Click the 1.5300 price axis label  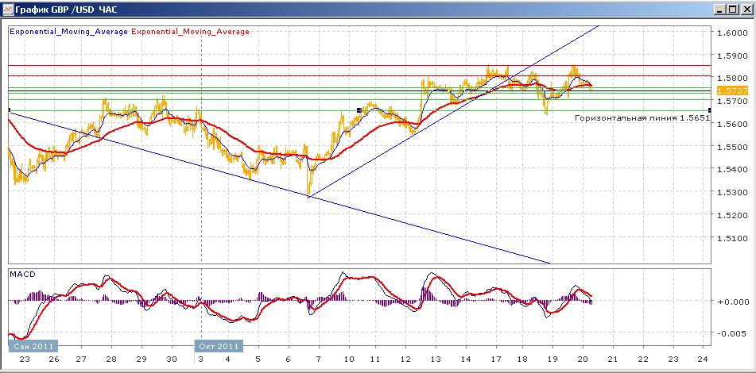coord(731,192)
